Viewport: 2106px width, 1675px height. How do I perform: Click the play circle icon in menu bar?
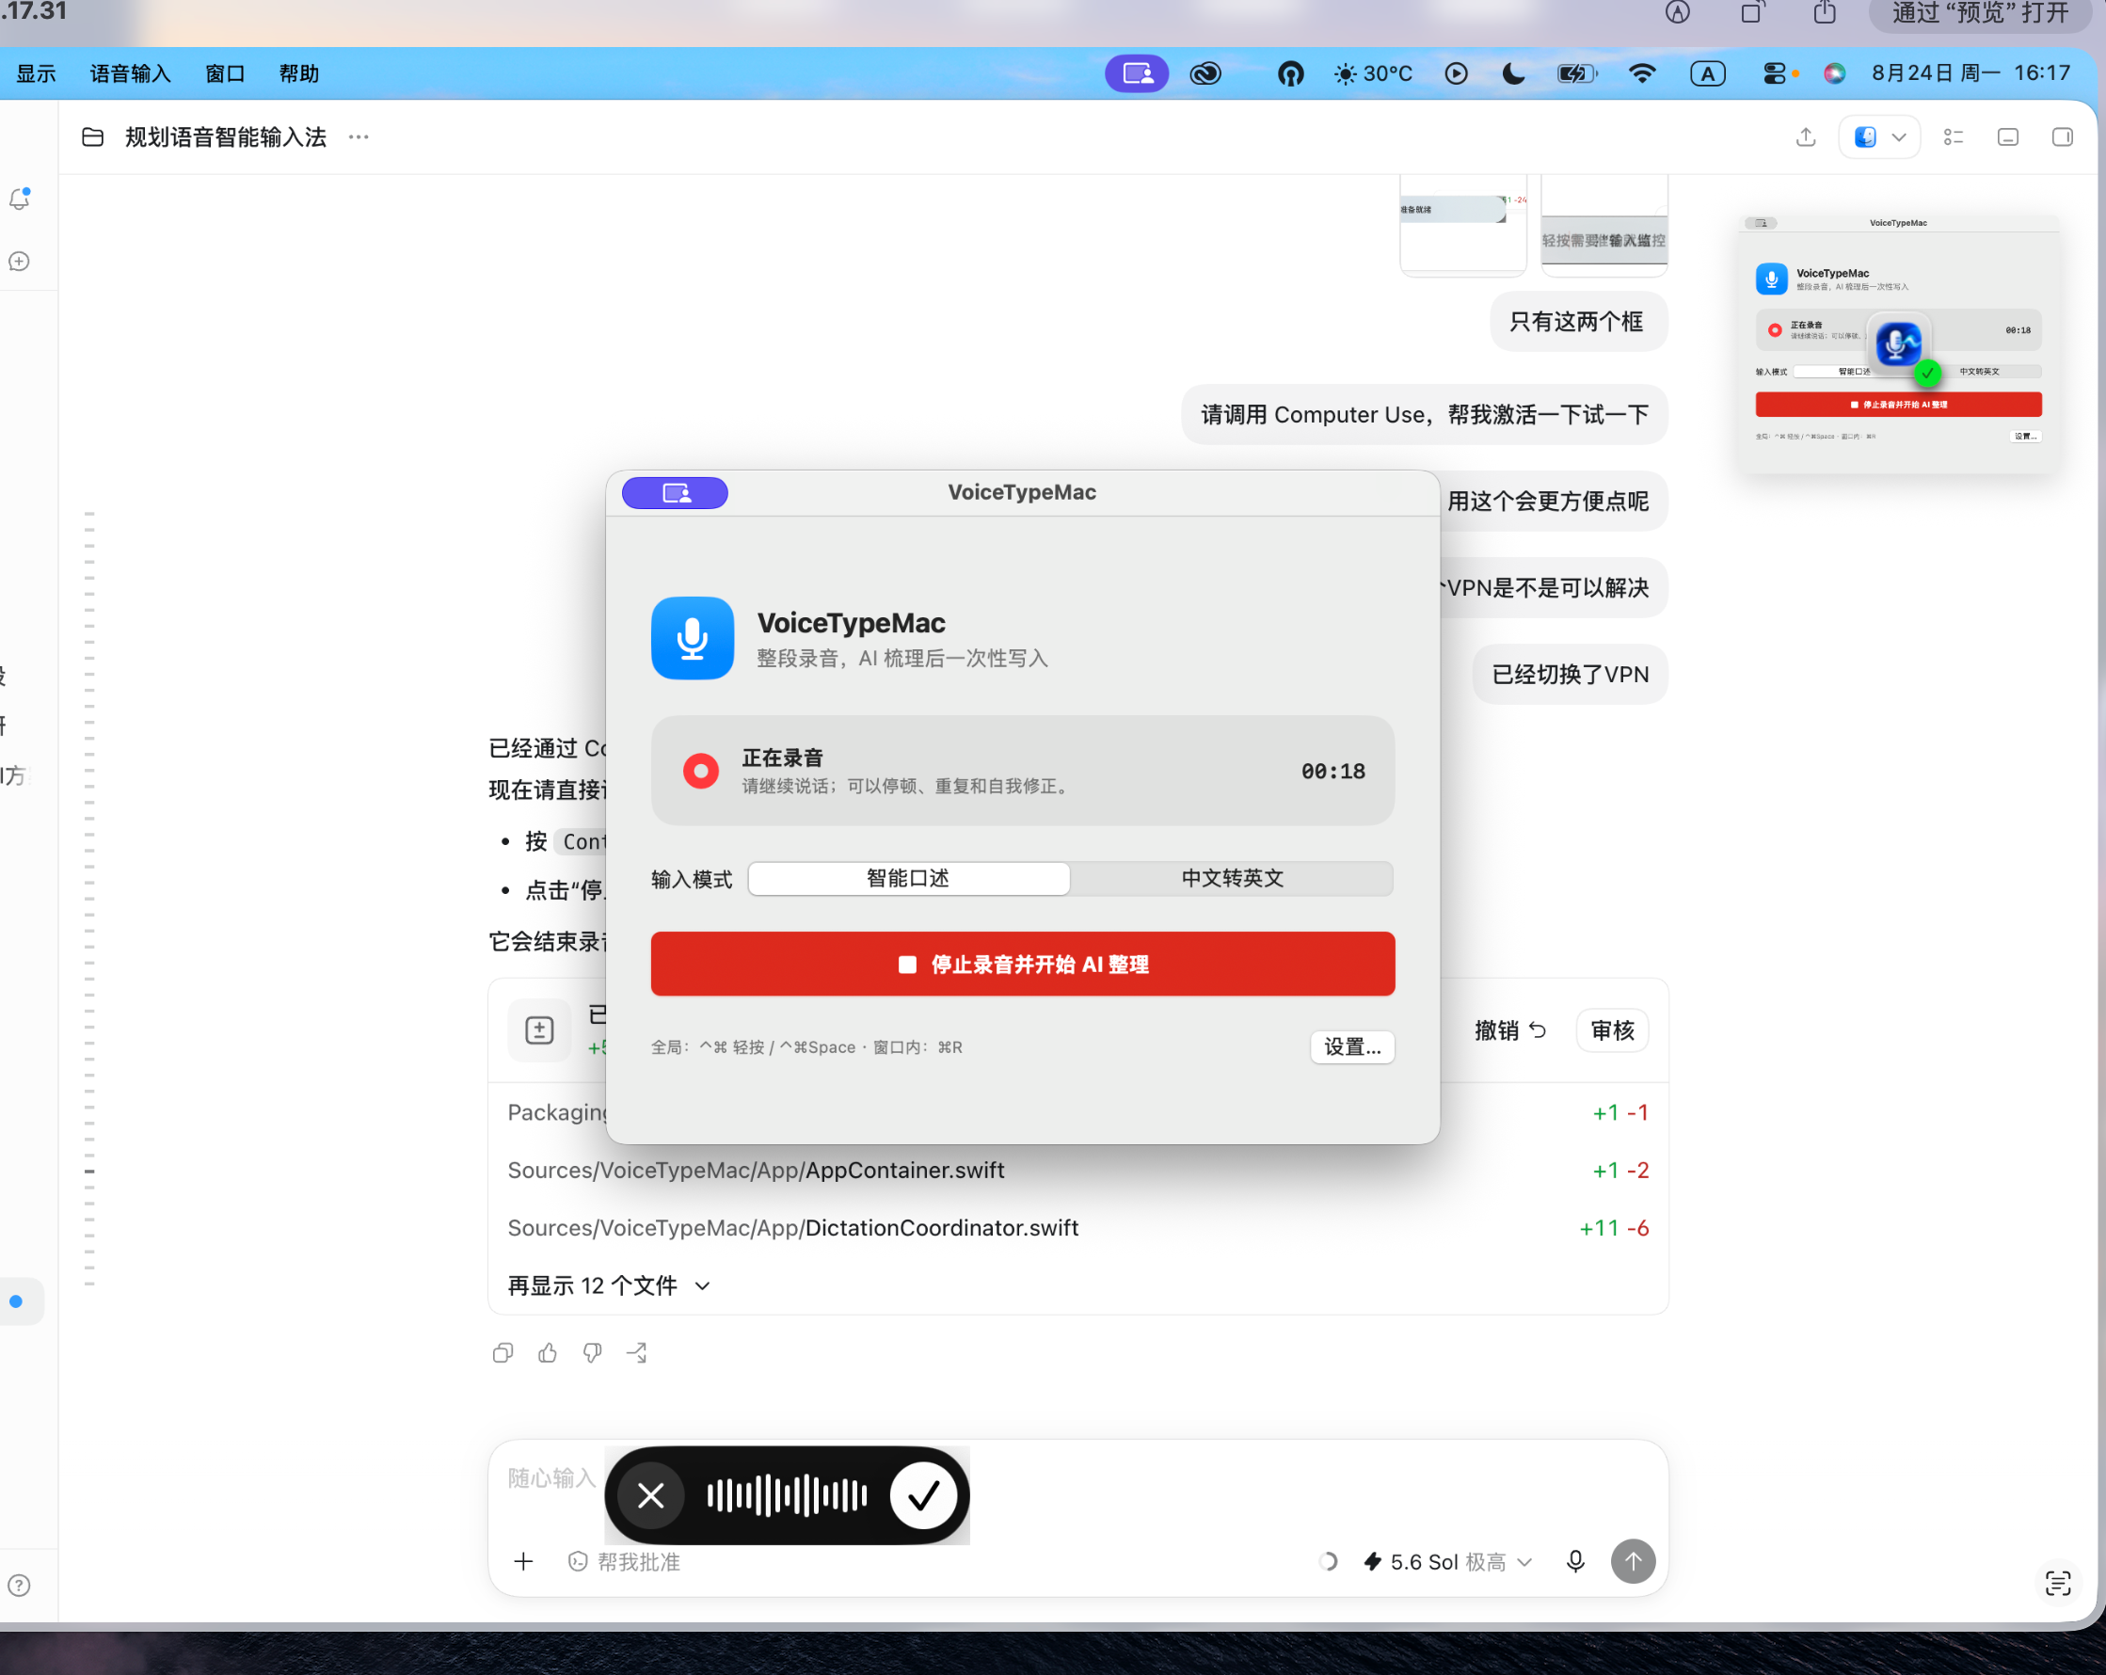coord(1456,73)
